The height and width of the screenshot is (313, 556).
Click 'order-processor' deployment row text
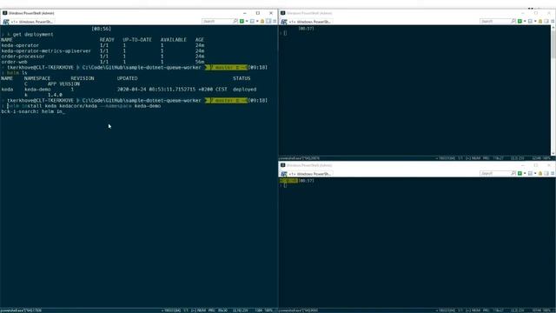[x=23, y=57]
